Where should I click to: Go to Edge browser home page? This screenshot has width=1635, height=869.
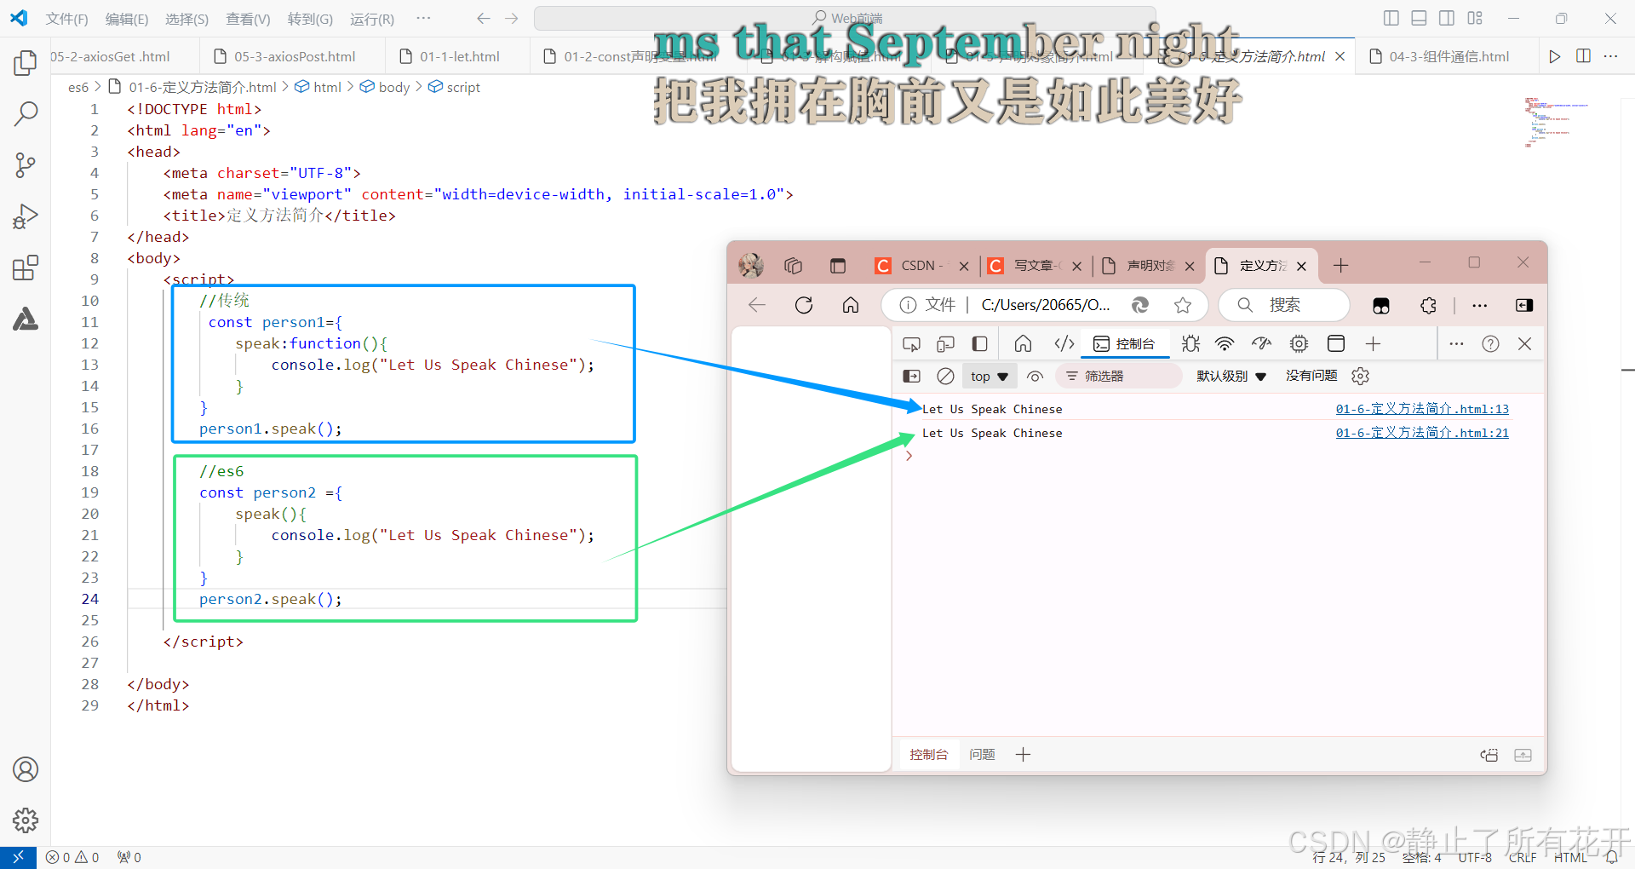(x=851, y=305)
